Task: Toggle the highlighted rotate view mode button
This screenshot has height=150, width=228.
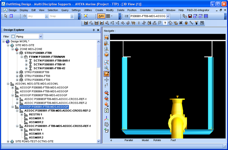Action: click(106, 74)
